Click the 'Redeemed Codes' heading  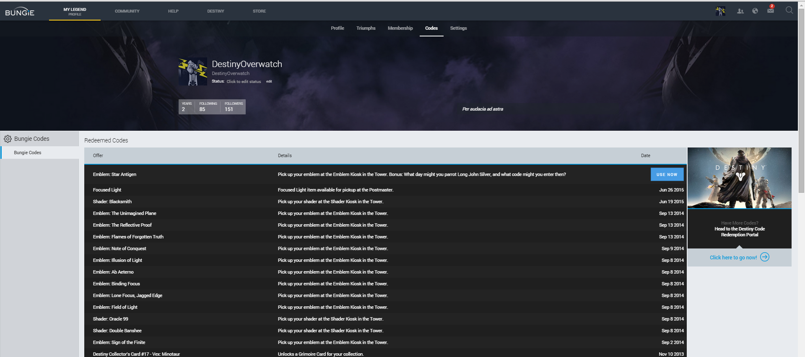pyautogui.click(x=106, y=140)
